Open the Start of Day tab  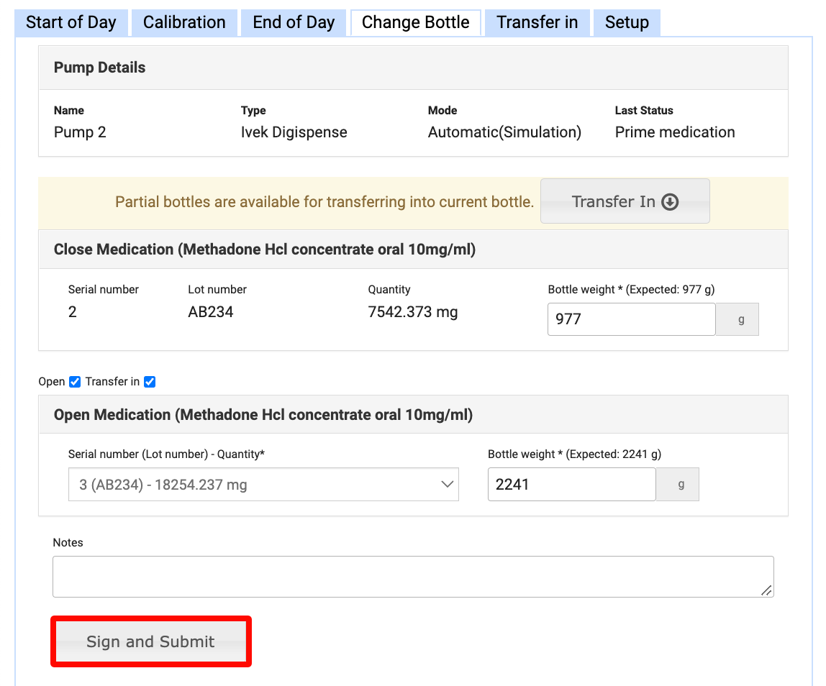point(71,22)
